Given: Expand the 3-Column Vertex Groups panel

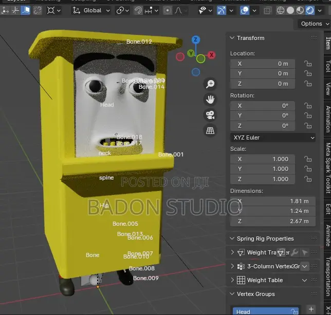Looking at the screenshot, I should point(232,266).
